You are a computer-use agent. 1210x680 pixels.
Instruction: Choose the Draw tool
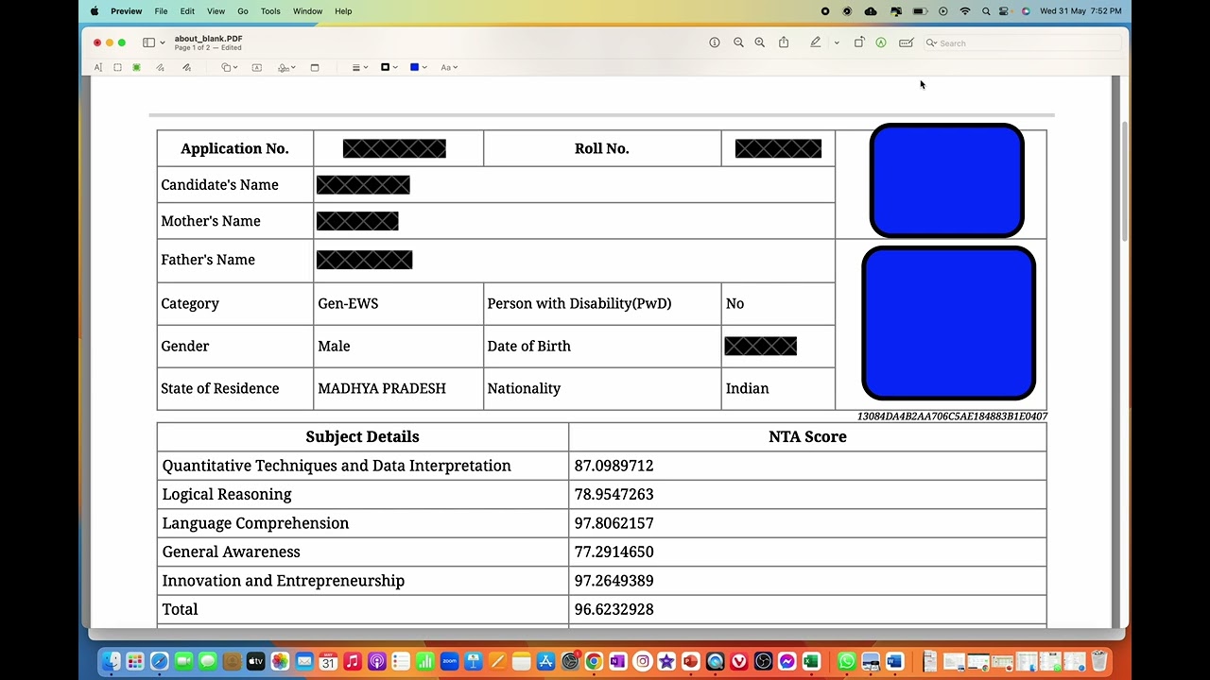186,67
